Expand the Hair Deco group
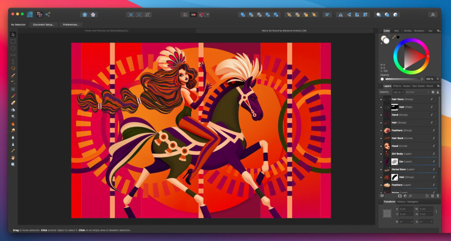Viewport: 451px width, 241px height. coord(381,100)
